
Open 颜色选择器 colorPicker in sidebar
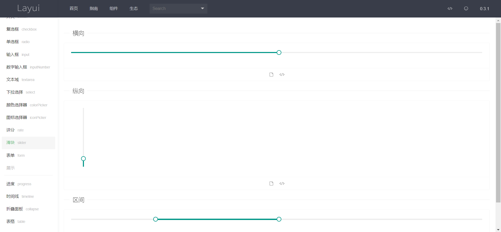click(29, 105)
